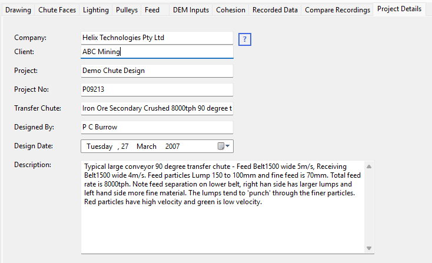Select the weekday Tuesday in Design Date

coord(99,147)
